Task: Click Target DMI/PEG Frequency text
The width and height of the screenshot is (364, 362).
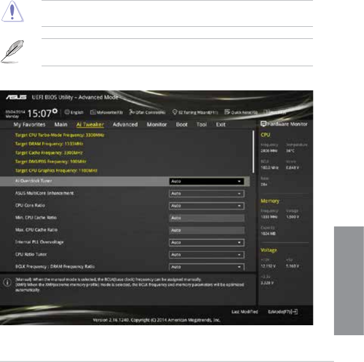Action: pos(50,161)
